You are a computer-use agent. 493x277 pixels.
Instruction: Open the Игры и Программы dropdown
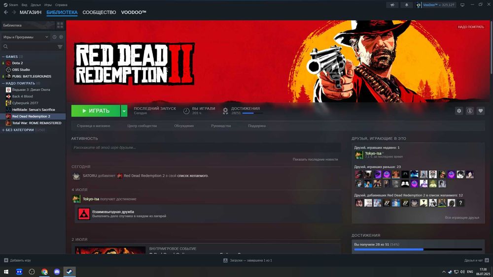(26, 37)
